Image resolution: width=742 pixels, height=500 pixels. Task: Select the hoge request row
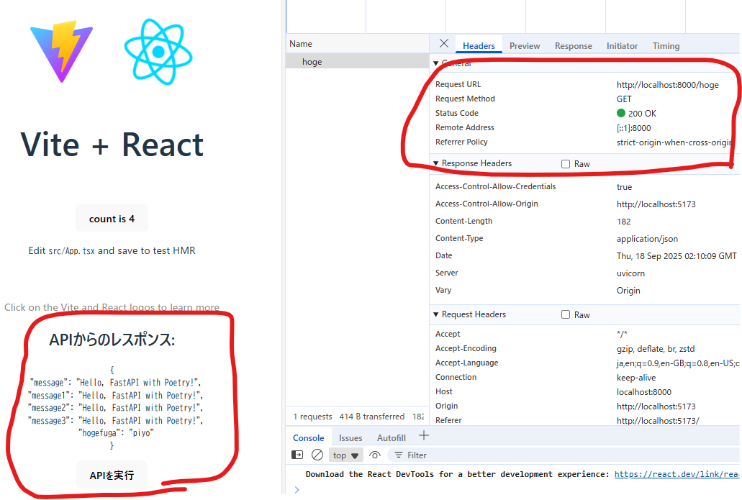357,61
